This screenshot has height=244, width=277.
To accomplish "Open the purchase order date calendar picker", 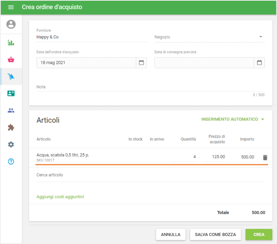I will [141, 63].
